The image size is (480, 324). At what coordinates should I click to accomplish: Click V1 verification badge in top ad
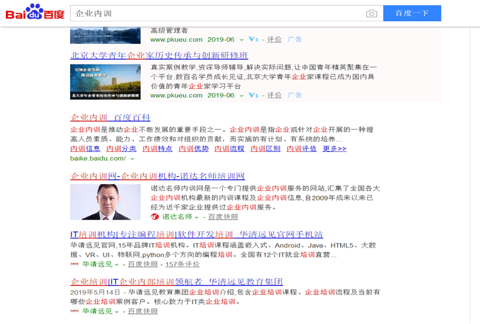click(x=253, y=39)
